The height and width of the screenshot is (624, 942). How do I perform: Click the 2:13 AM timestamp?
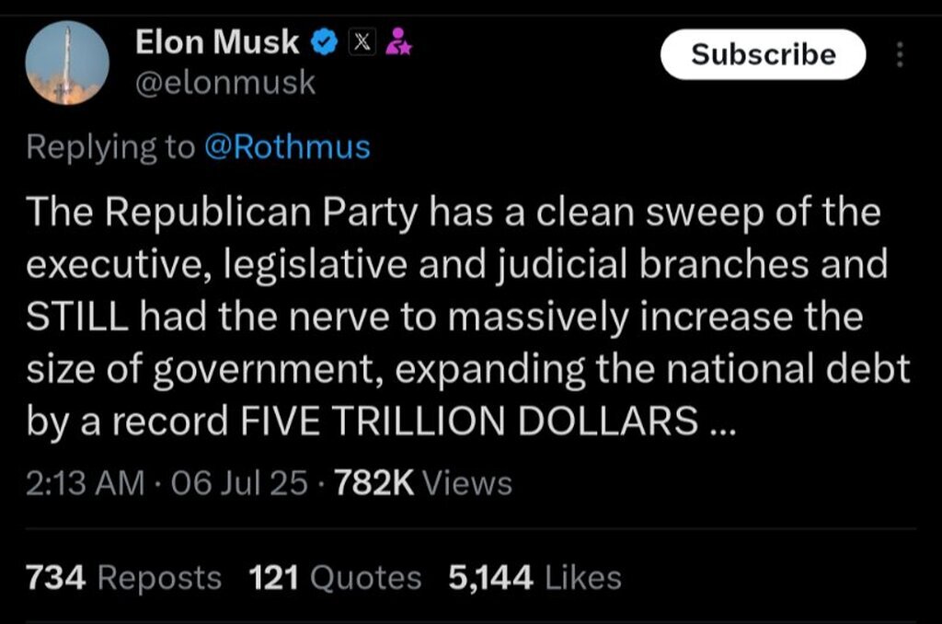point(86,482)
